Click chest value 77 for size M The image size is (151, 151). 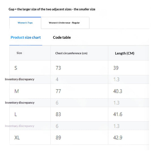click(58, 91)
